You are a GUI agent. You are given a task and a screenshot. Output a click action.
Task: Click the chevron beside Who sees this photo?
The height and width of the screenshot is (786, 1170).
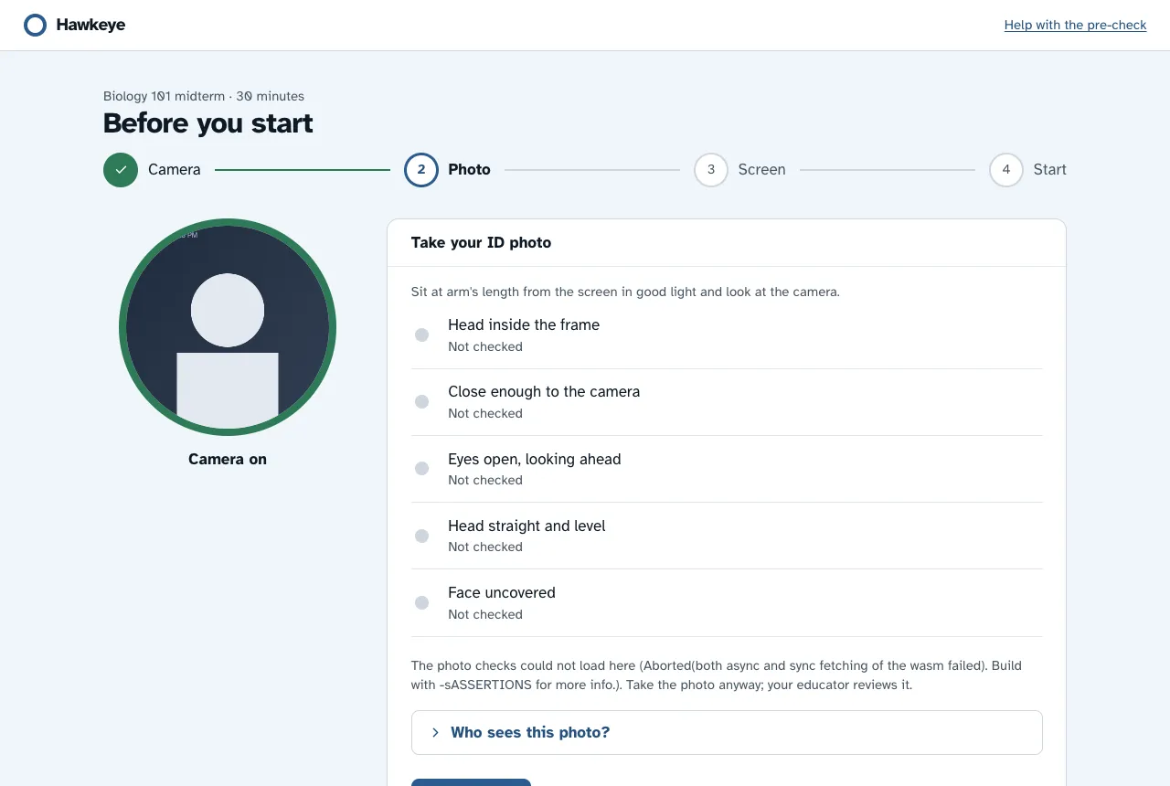coord(435,733)
